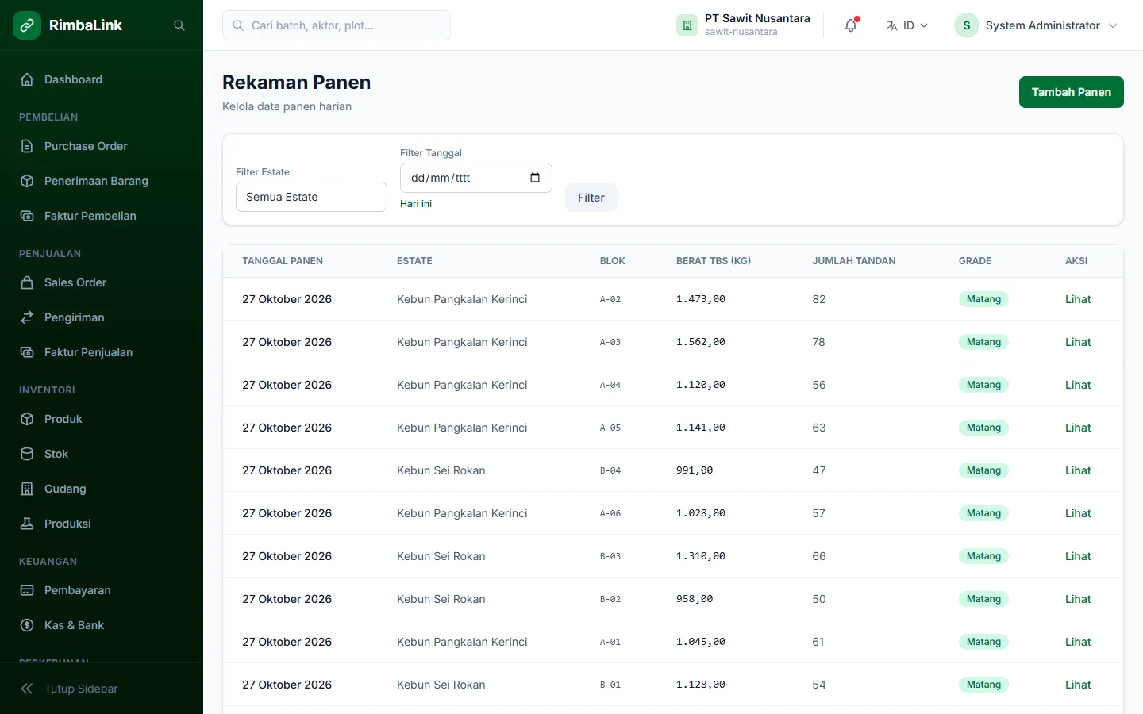1143x714 pixels.
Task: Click the Produksi icon in sidebar
Action: pos(27,524)
